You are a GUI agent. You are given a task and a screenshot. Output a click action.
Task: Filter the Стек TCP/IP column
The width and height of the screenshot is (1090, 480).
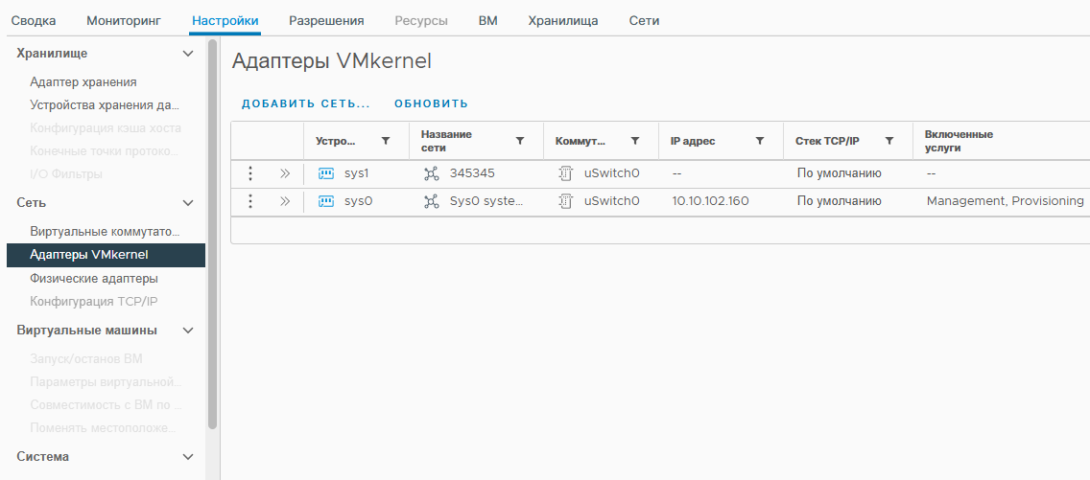coord(889,141)
